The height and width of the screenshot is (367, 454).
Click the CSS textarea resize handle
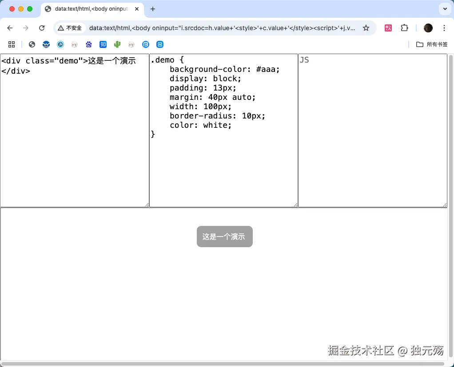pos(295,205)
